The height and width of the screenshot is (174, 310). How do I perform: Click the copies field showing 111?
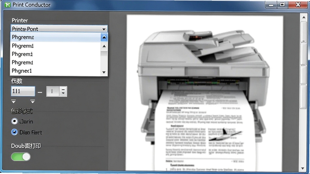click(23, 91)
